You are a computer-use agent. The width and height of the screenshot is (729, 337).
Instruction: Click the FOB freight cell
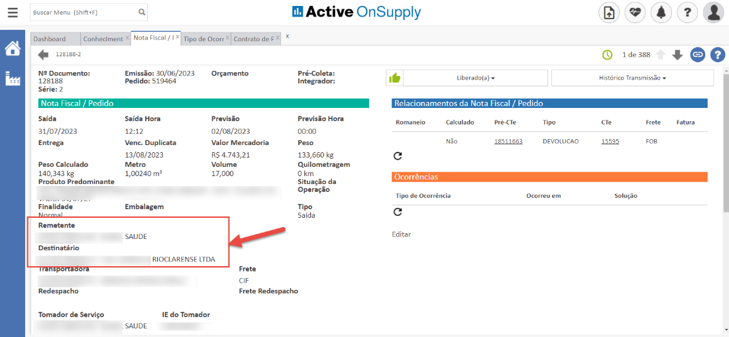(652, 142)
